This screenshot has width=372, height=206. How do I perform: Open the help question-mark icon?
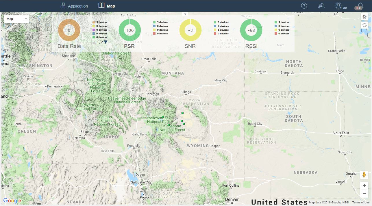point(304,5)
